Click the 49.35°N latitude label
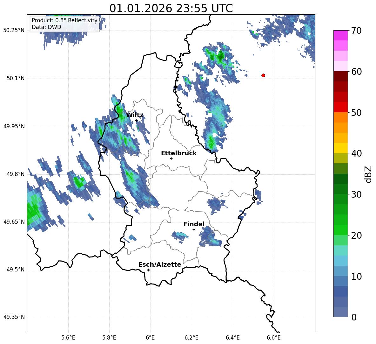376x344 pixels. coord(14,317)
